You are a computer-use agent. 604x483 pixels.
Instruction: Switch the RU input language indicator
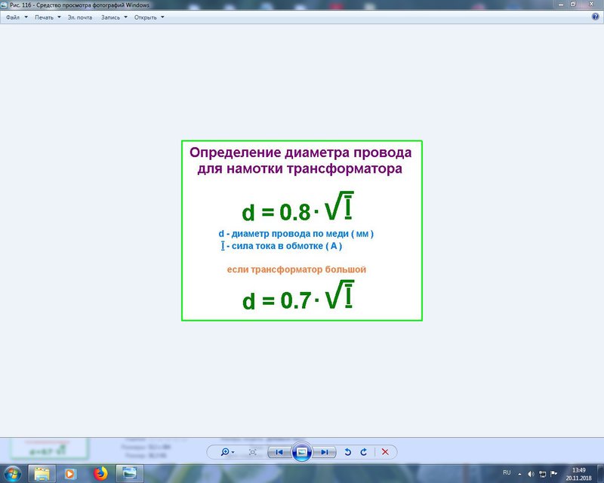point(507,472)
